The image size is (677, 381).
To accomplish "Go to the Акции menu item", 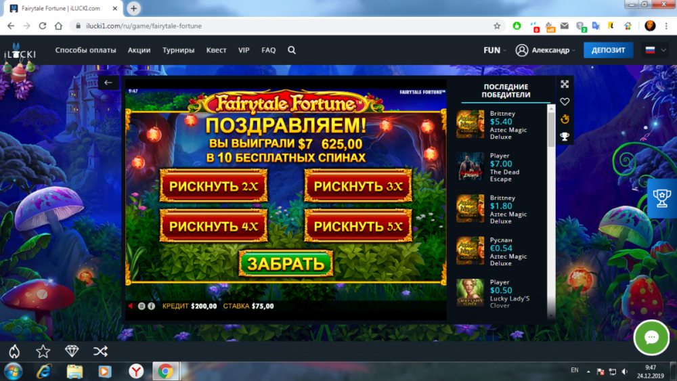I will (x=139, y=50).
